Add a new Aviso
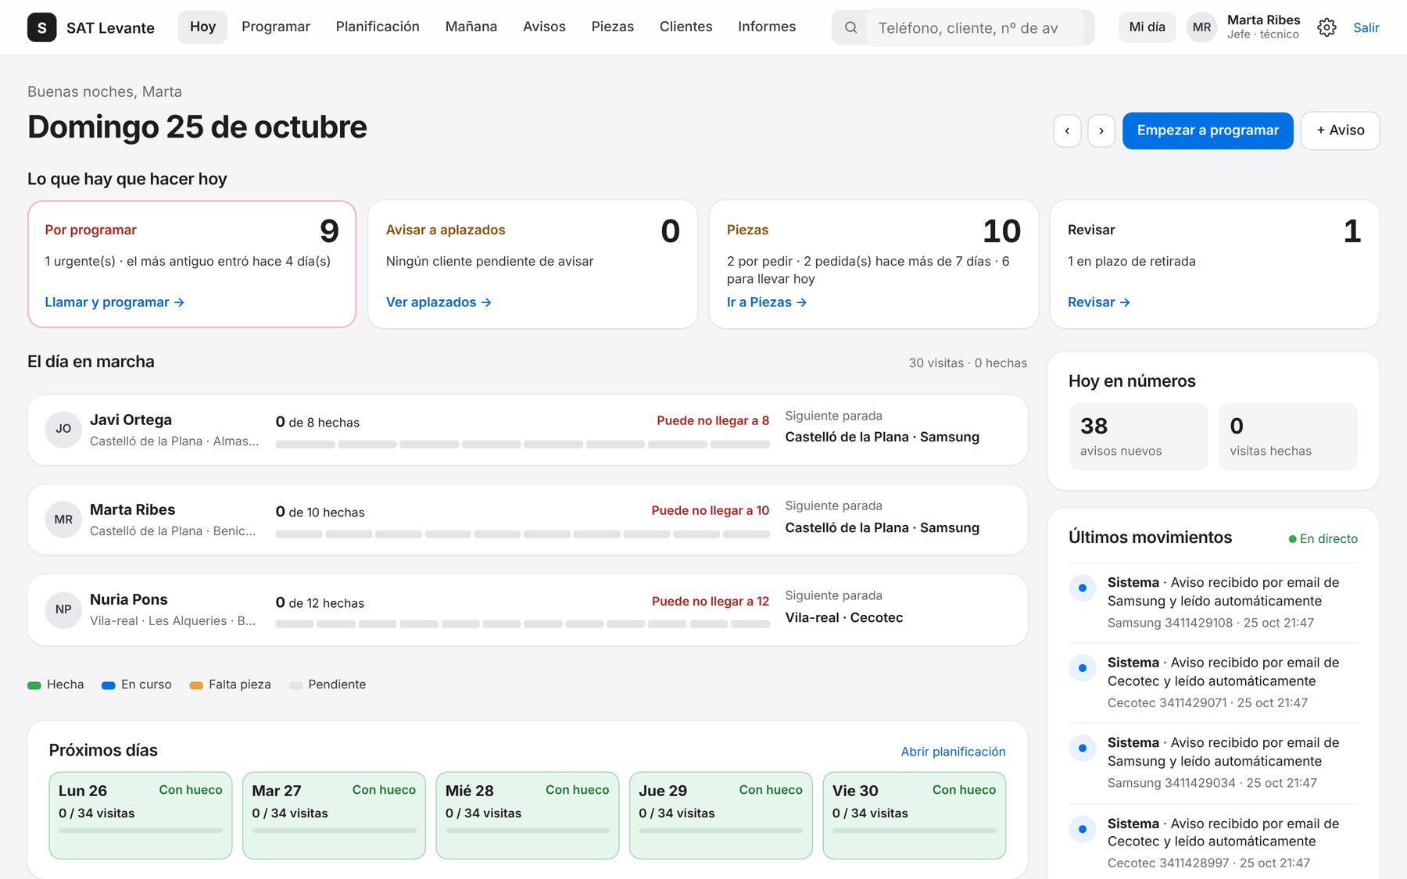 [1340, 130]
